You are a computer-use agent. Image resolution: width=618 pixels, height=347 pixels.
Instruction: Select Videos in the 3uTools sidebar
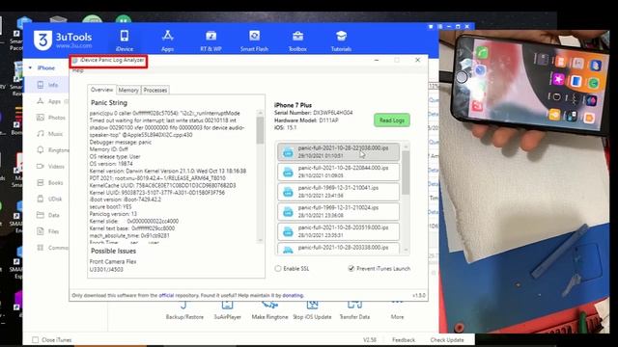point(50,166)
